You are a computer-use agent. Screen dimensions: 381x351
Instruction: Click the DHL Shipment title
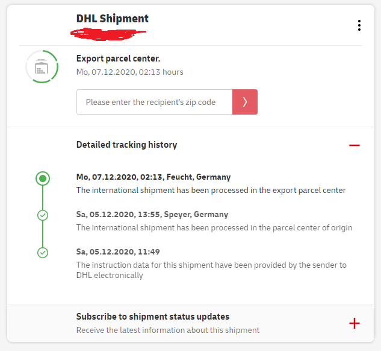[x=113, y=19]
